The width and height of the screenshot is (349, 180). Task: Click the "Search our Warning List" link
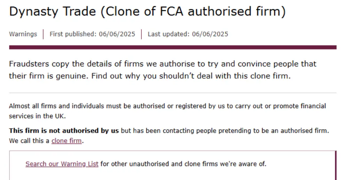point(62,164)
